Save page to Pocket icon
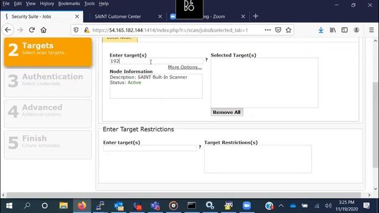This screenshot has height=213, width=379. pos(278,30)
